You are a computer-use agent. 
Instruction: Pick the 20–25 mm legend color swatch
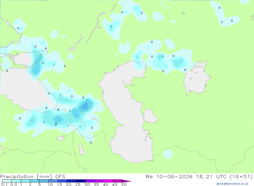click(x=72, y=181)
